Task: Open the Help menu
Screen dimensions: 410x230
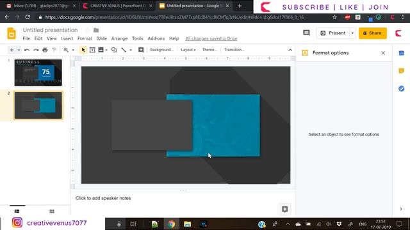Action: [x=174, y=38]
